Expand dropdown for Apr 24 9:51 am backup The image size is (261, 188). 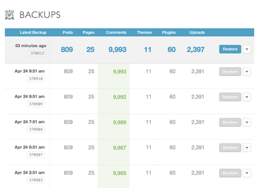click(x=247, y=71)
